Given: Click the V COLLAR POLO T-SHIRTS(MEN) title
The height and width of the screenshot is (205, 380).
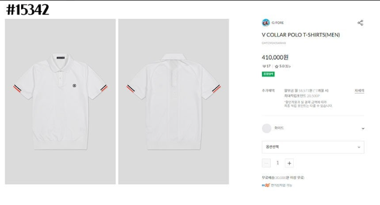Looking at the screenshot, I should pyautogui.click(x=301, y=35).
